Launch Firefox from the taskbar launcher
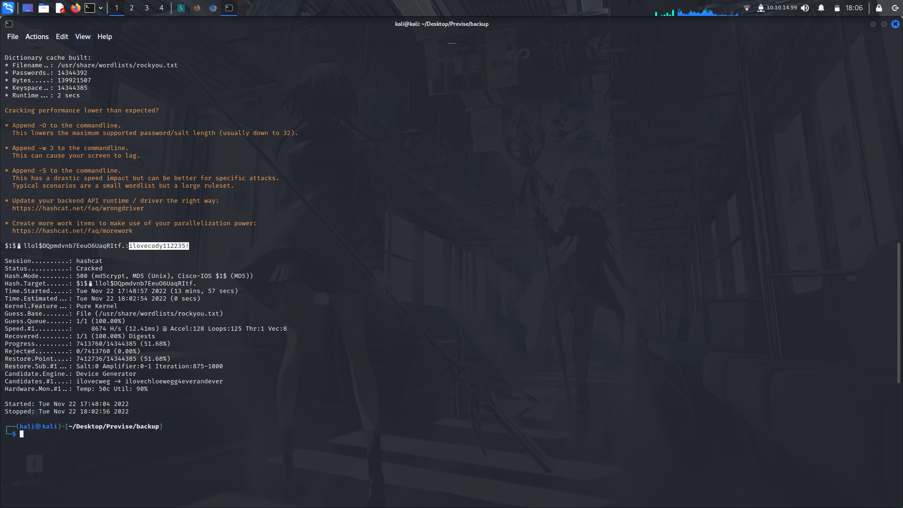 point(75,8)
